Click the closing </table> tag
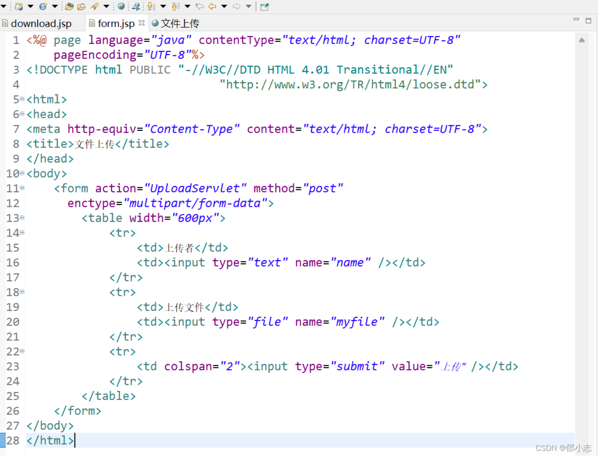This screenshot has width=598, height=456. (109, 396)
